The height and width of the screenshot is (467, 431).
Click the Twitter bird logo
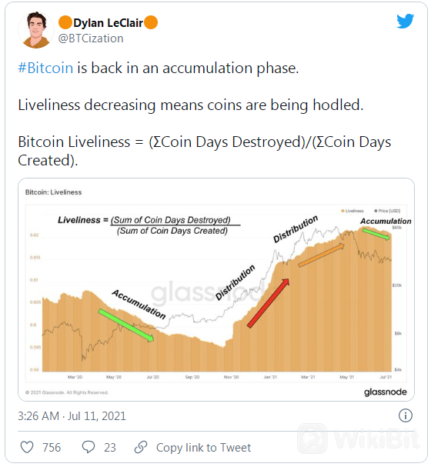tap(405, 21)
